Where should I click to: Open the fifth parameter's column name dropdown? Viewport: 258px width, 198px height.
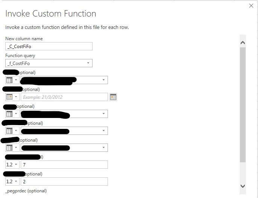click(64, 148)
